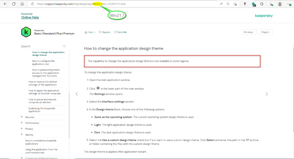
Task: Go back using the browser back arrow
Action: (5, 4)
